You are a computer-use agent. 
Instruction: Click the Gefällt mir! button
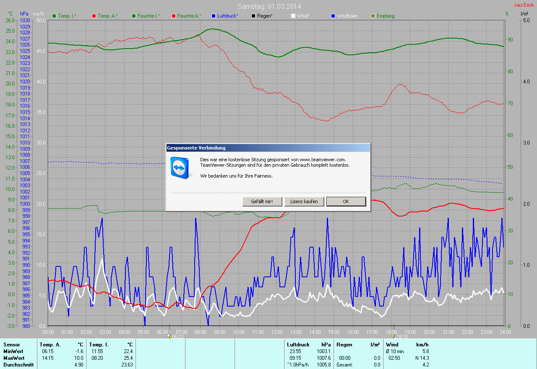(x=262, y=201)
